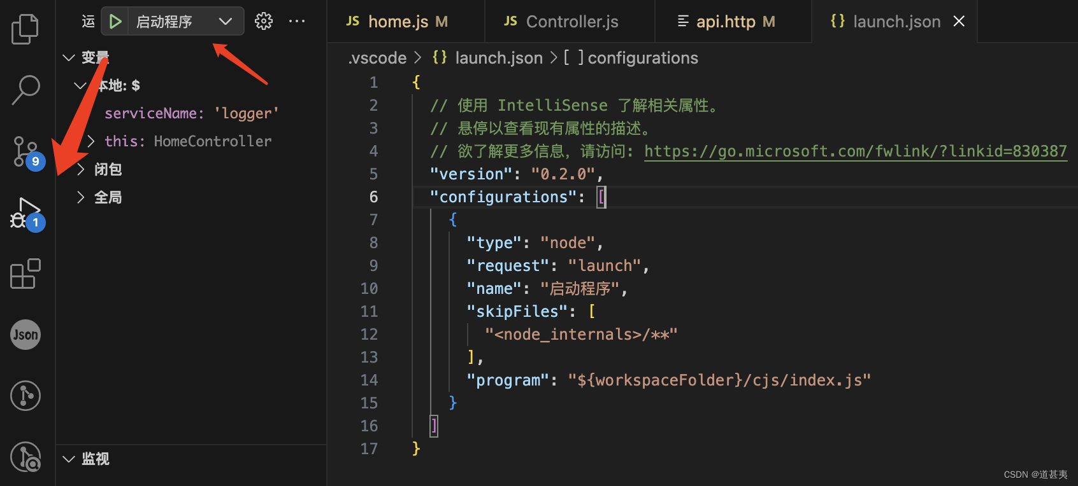Image resolution: width=1078 pixels, height=486 pixels.
Task: Collapse the 变量 section
Action: click(x=69, y=58)
